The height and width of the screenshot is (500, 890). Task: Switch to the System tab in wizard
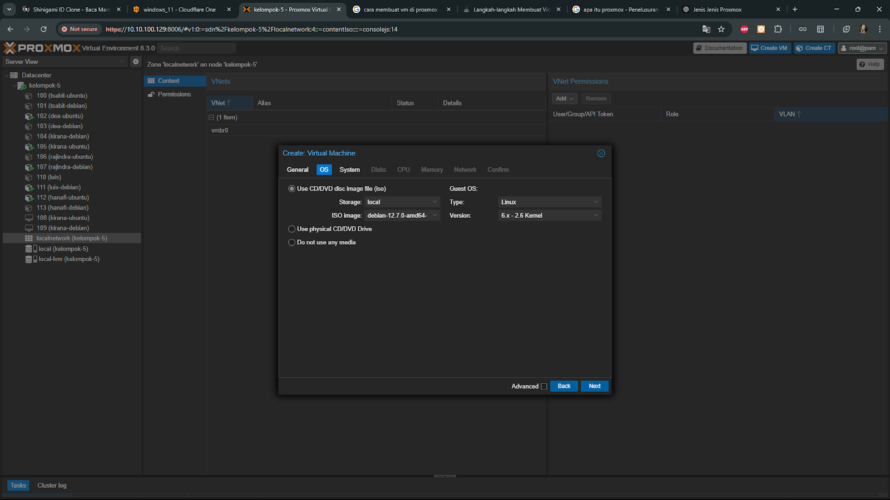(350, 170)
